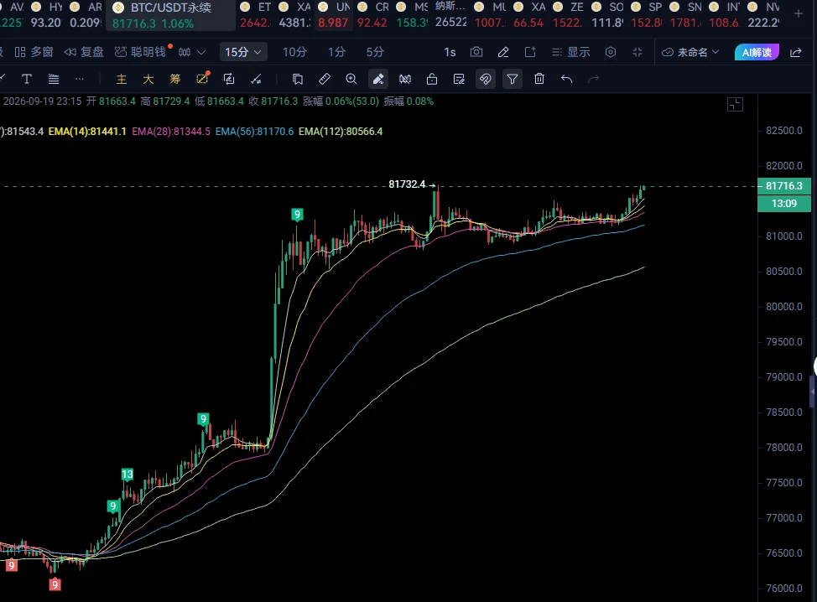Toggle the lock drawings icon

click(x=432, y=79)
